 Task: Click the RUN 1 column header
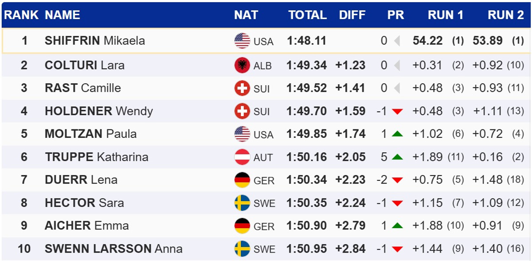(445, 15)
